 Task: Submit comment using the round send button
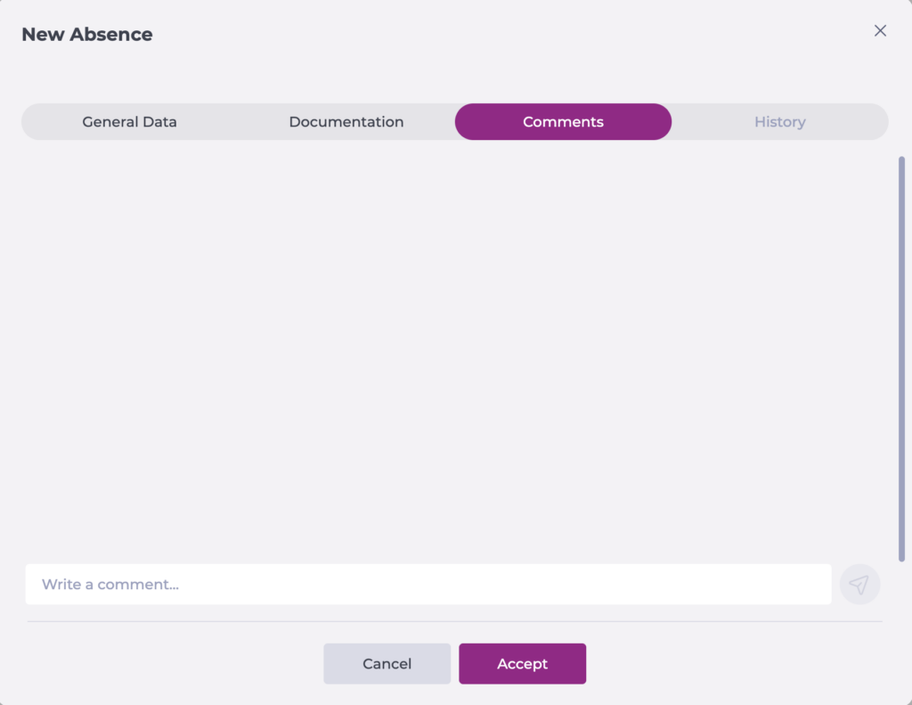[x=859, y=585]
